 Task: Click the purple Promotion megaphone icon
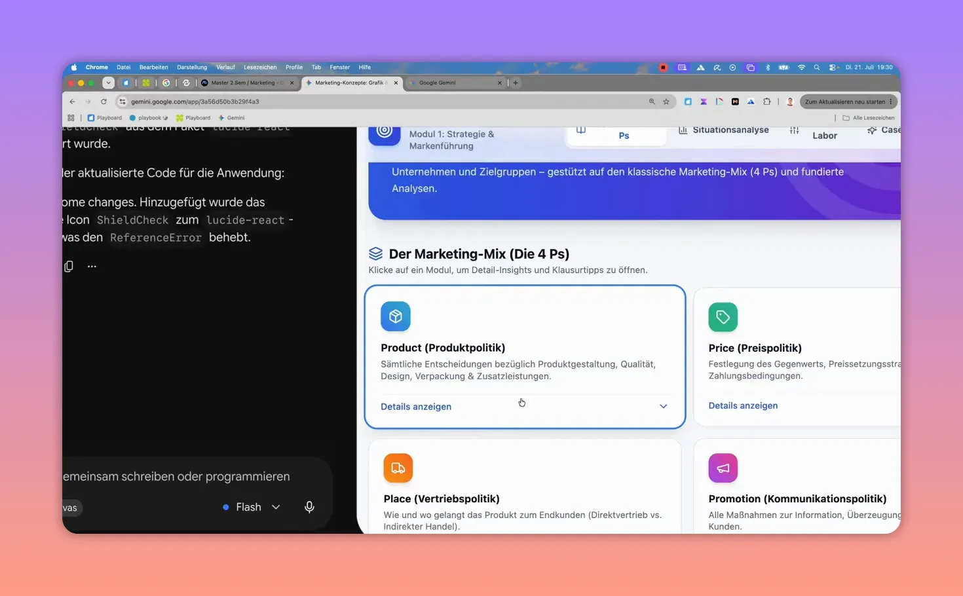tap(723, 468)
